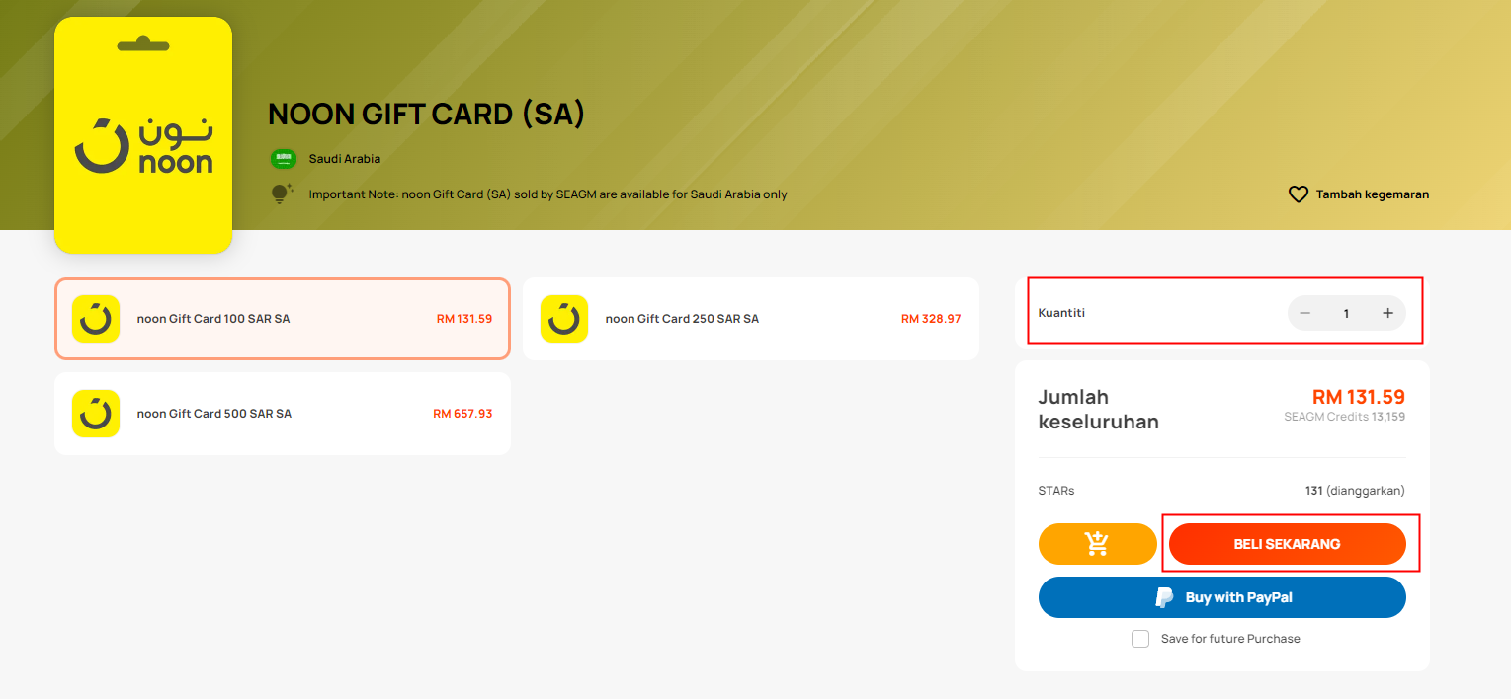Click the noon logo on 250 SAR card
Image resolution: width=1511 pixels, height=699 pixels.
point(564,319)
